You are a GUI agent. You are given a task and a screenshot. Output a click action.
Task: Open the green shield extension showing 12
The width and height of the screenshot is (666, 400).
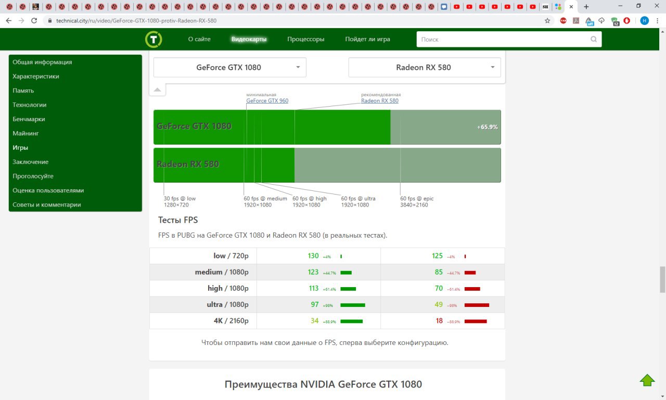615,21
